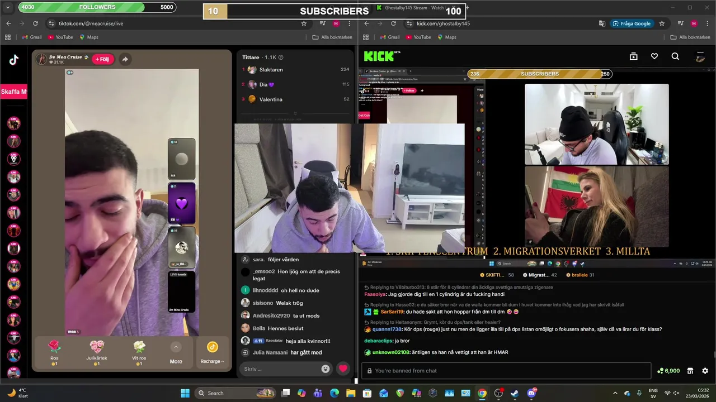
Task: Open the Tittare help info icon
Action: (281, 57)
